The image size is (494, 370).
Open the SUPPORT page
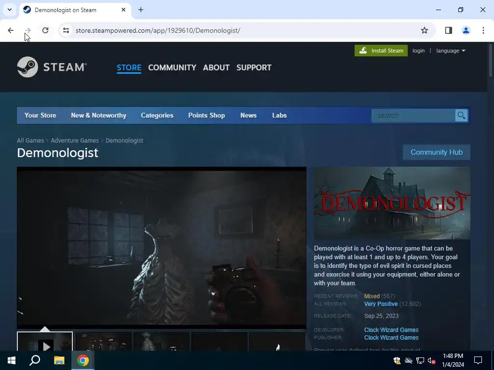coord(254,67)
